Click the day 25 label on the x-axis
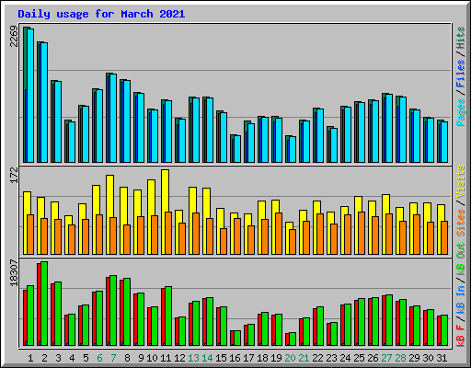 click(359, 358)
